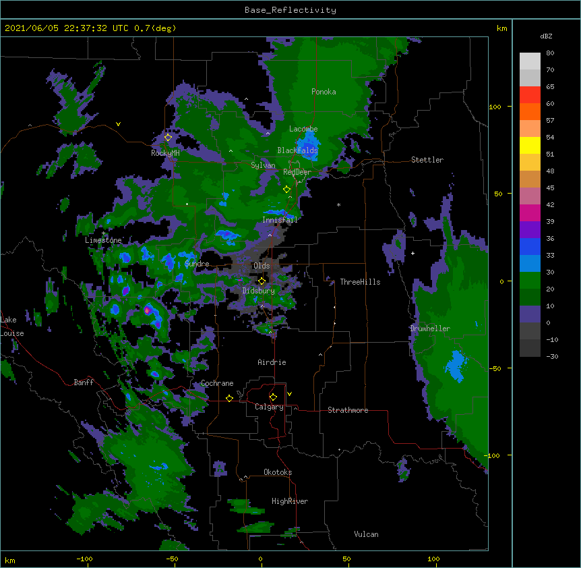
Task: Click the yellow diamond marker below Cochrane
Action: (229, 398)
